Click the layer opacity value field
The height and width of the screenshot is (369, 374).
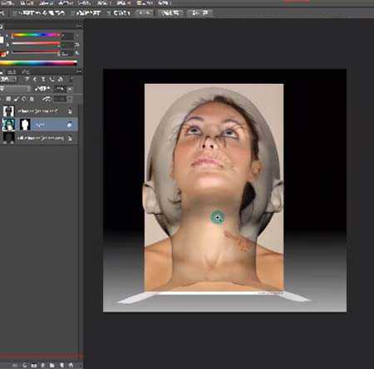coord(60,89)
